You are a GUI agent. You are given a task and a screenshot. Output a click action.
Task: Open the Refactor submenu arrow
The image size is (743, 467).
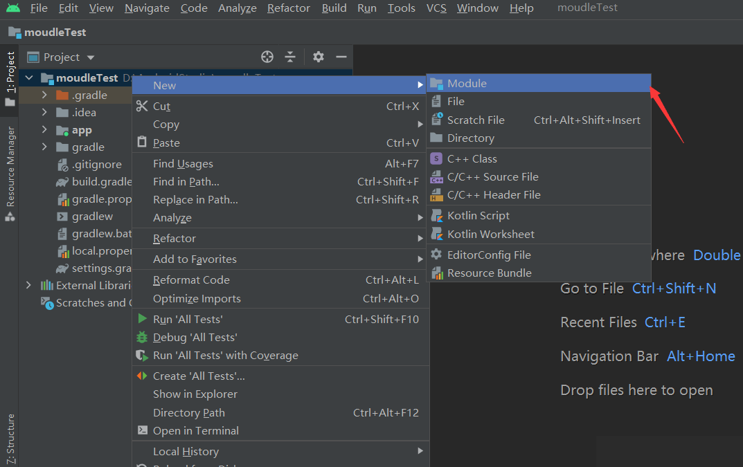point(420,238)
